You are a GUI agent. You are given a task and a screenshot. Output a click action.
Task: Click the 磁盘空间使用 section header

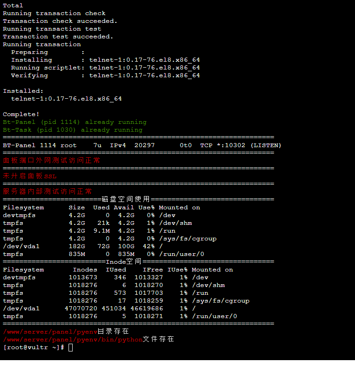click(x=126, y=199)
